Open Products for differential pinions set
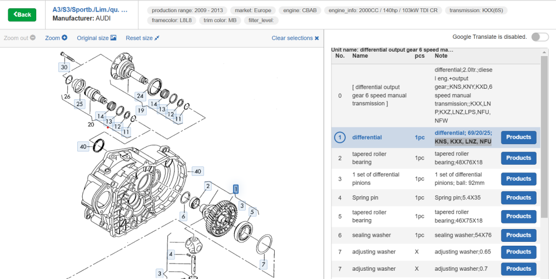The height and width of the screenshot is (279, 556). pyautogui.click(x=518, y=179)
